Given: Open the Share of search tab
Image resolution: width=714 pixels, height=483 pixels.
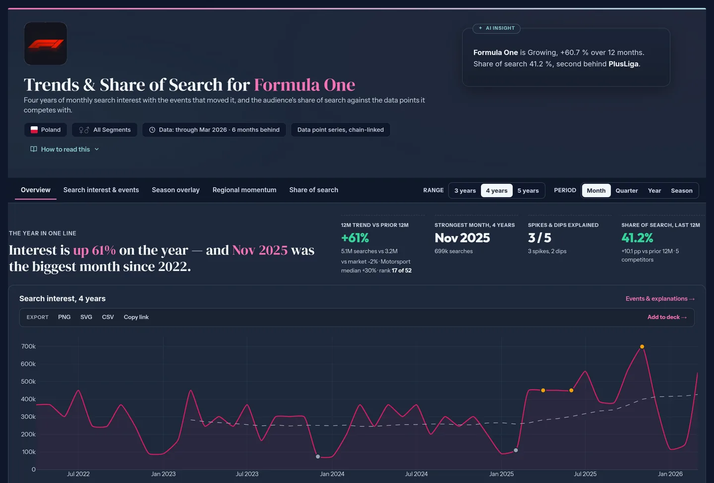Looking at the screenshot, I should pos(314,190).
